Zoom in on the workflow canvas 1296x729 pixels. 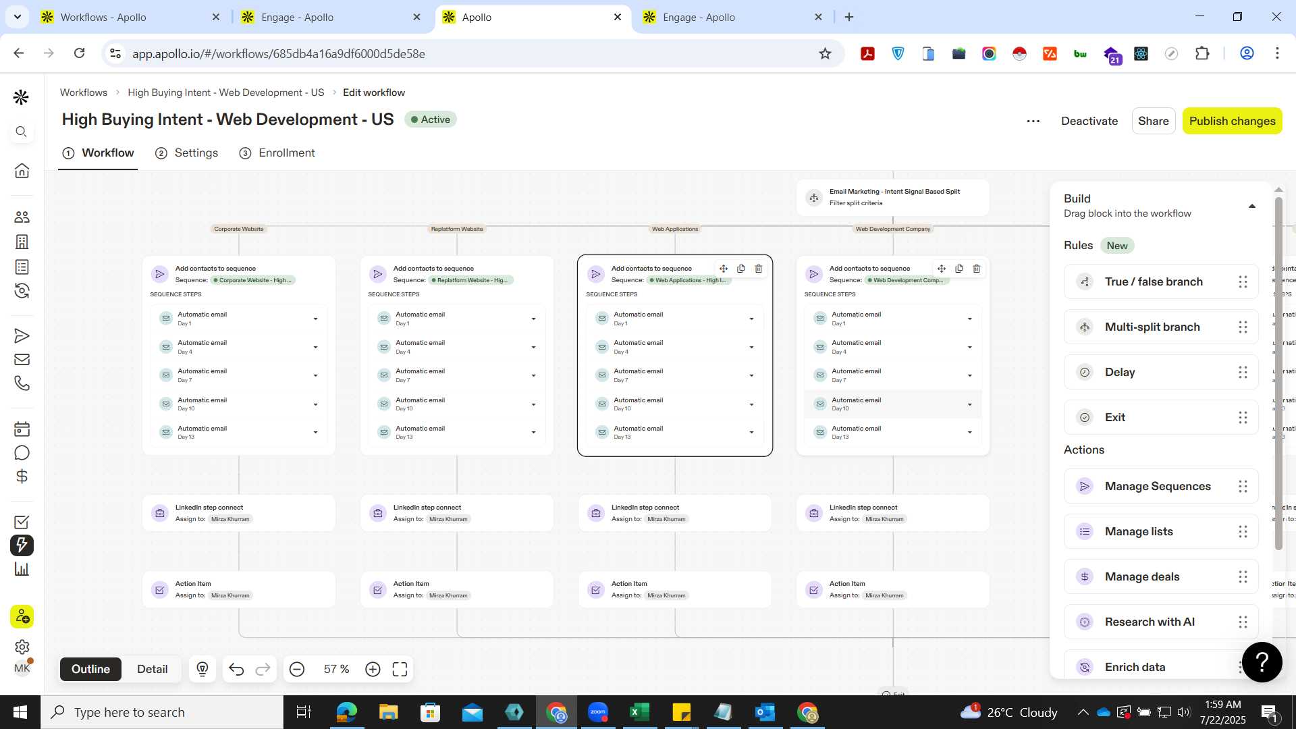(373, 669)
